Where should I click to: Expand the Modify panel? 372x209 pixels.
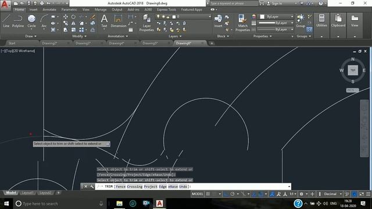[80, 36]
